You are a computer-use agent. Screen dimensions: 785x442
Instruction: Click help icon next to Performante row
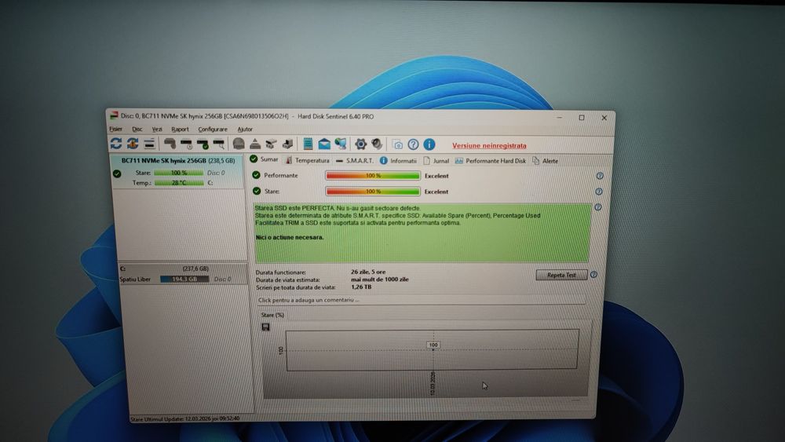coord(600,176)
